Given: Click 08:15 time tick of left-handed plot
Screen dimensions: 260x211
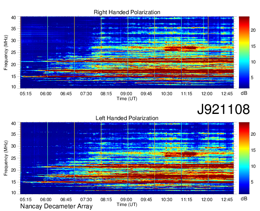Looking at the screenshot, I should point(106,200).
